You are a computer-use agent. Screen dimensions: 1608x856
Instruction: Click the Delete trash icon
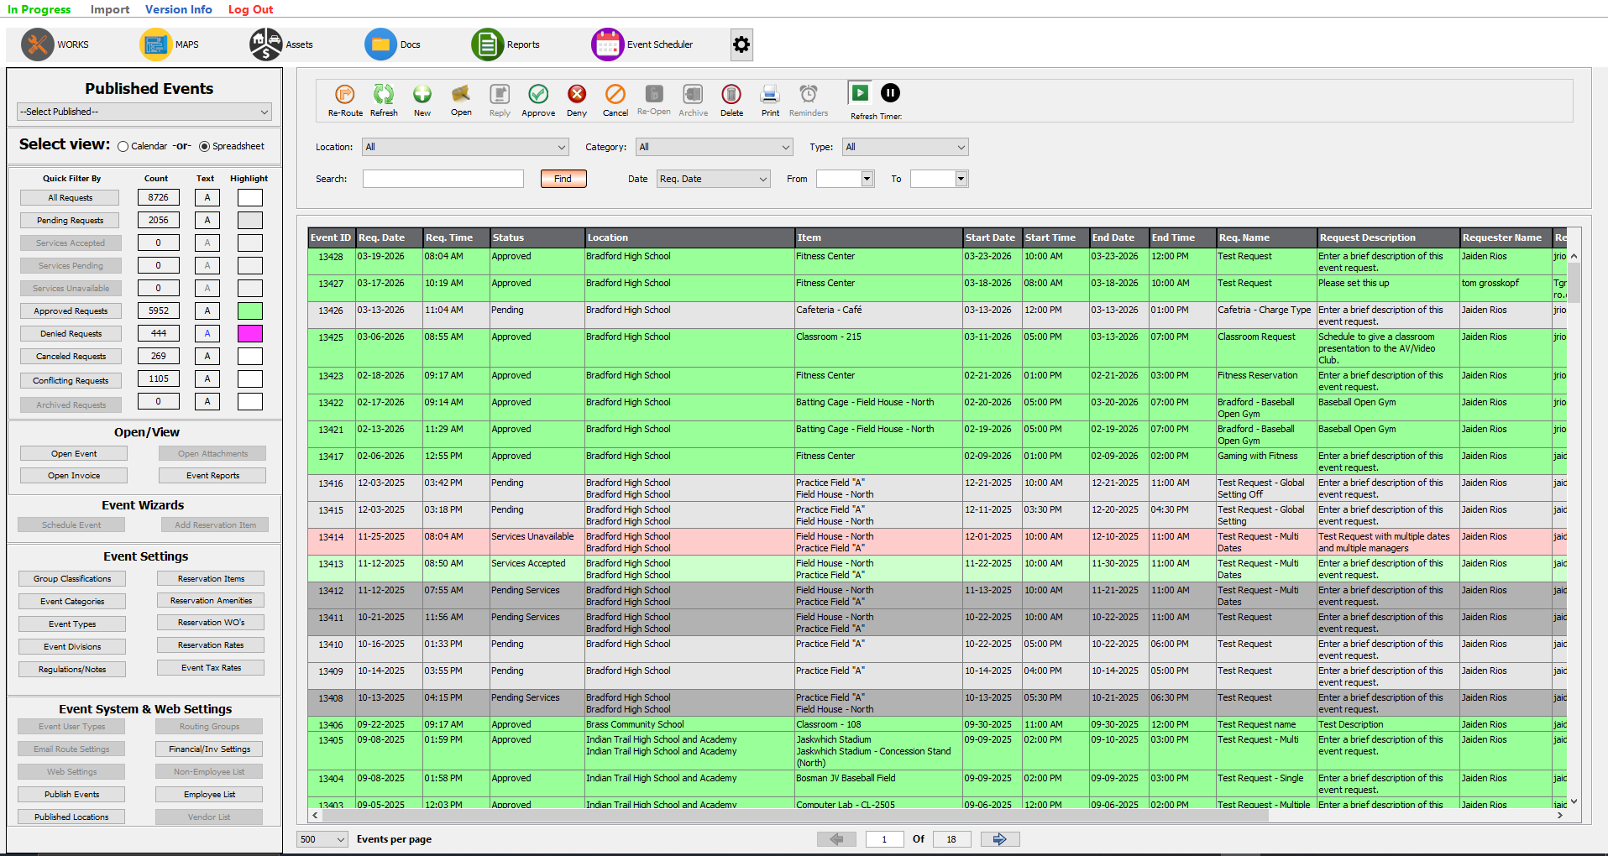[731, 94]
